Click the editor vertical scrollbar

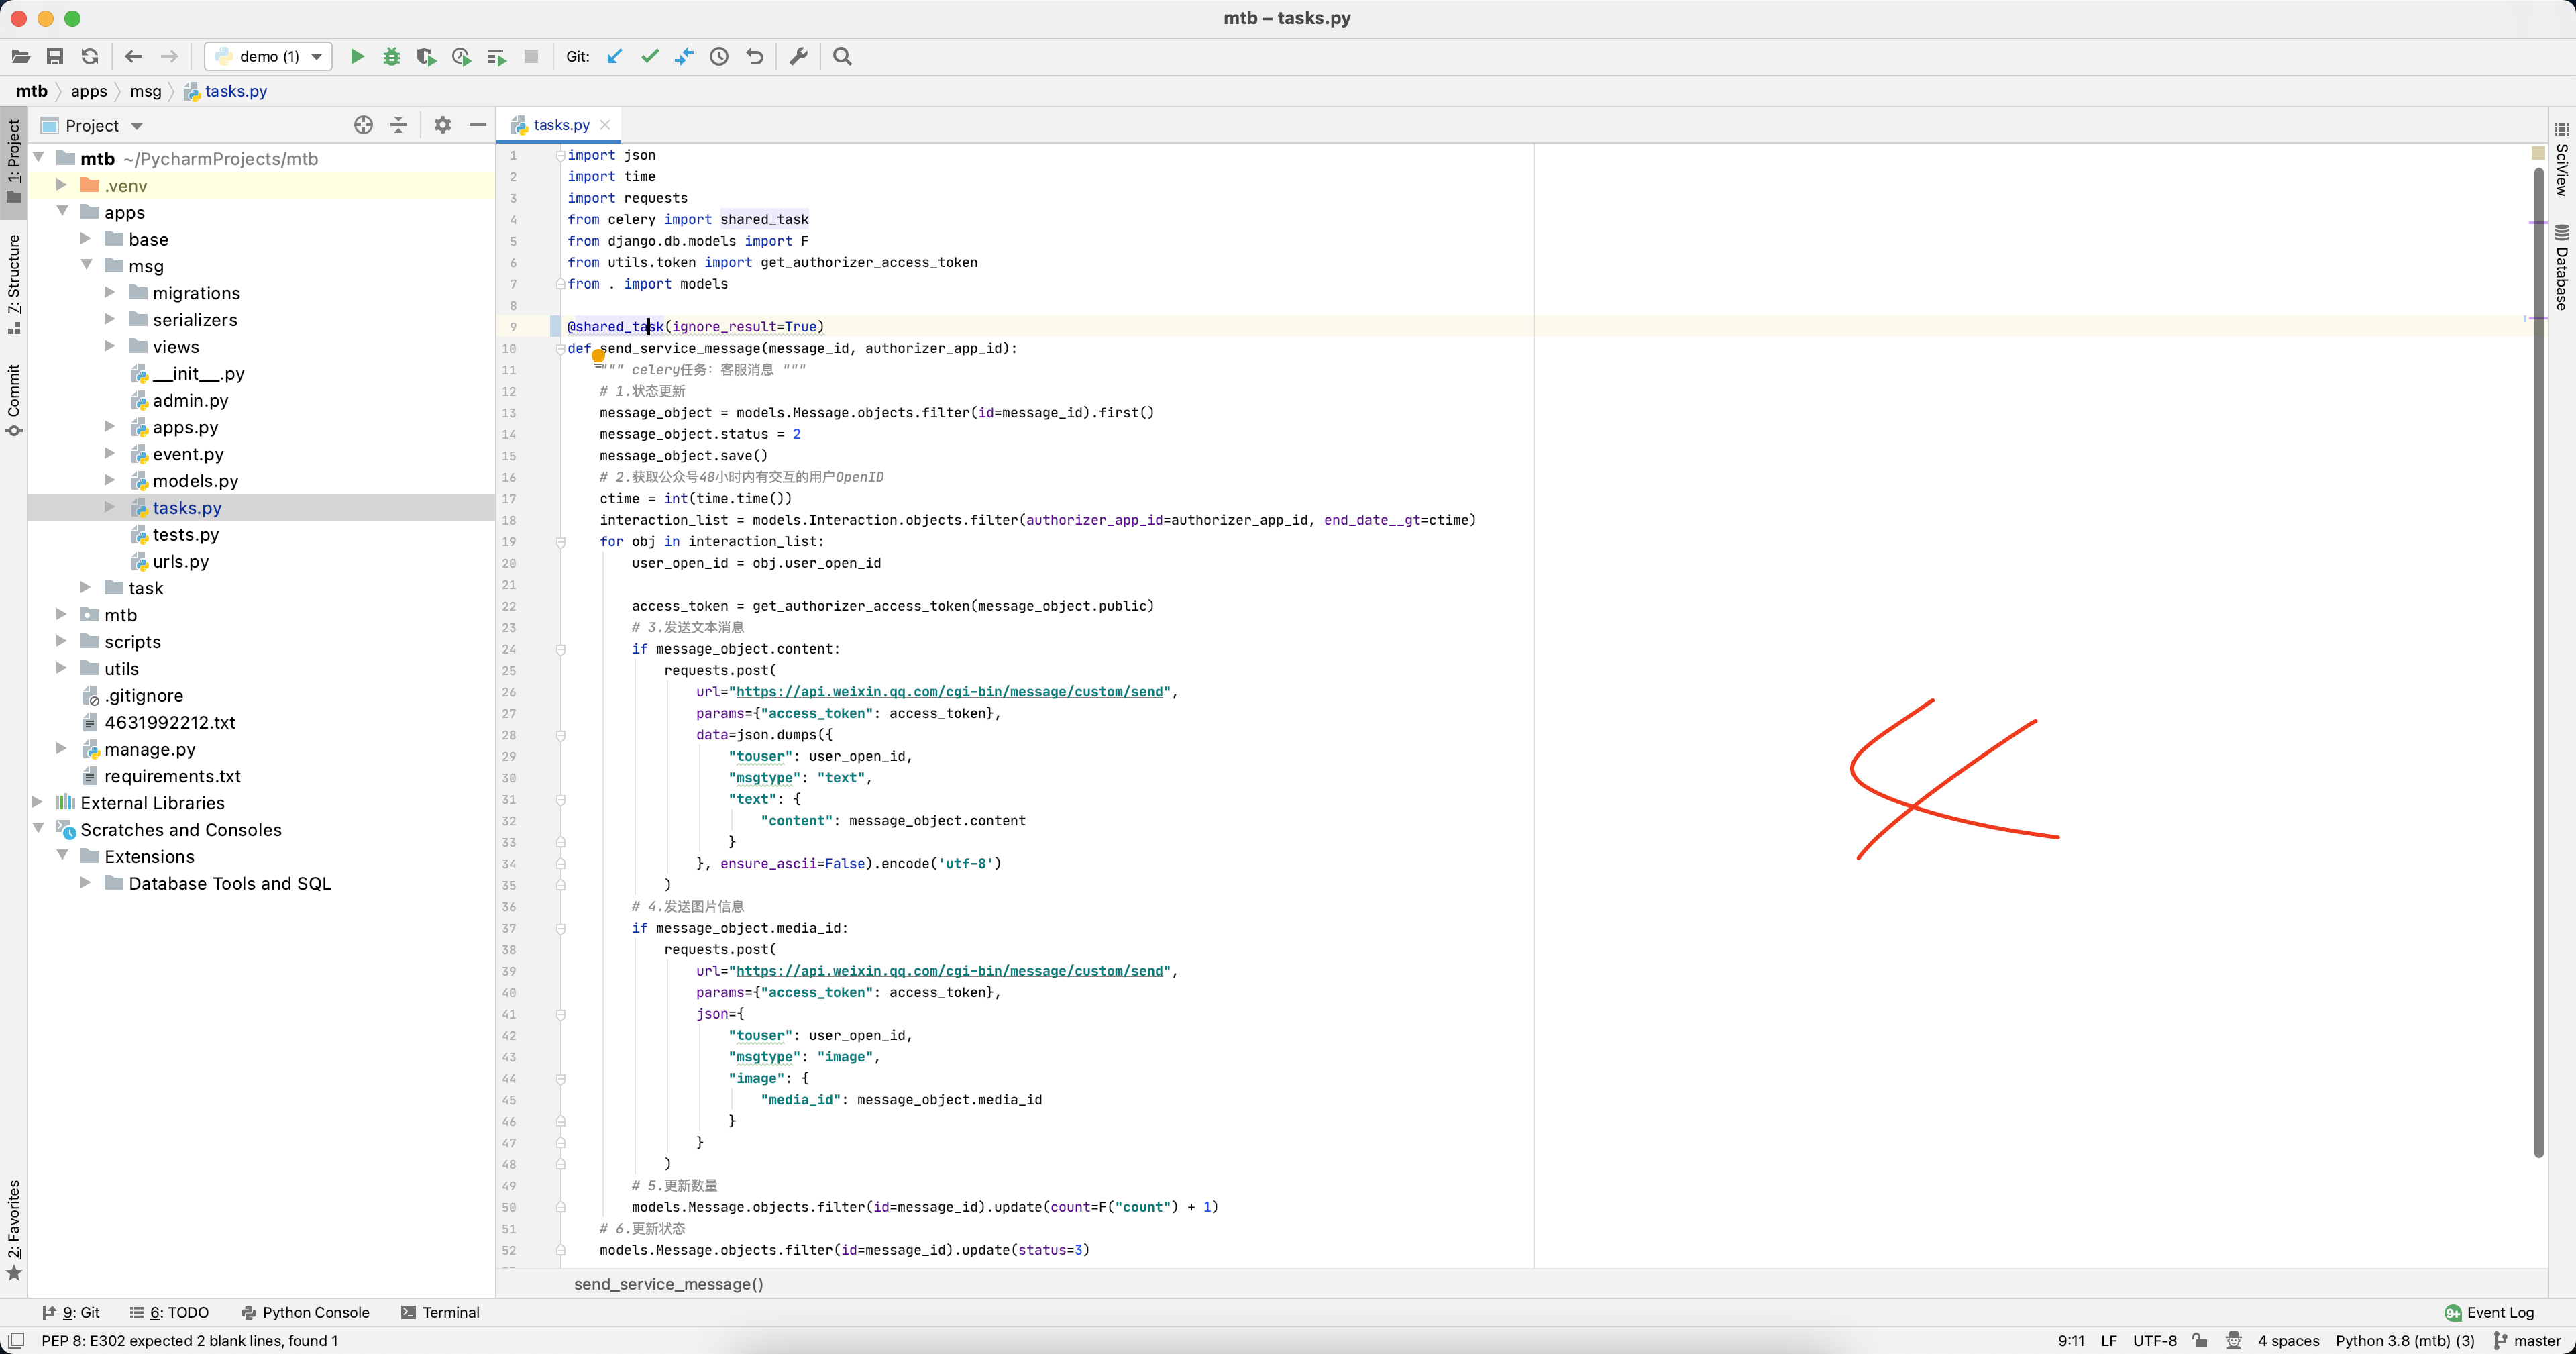pyautogui.click(x=2538, y=660)
